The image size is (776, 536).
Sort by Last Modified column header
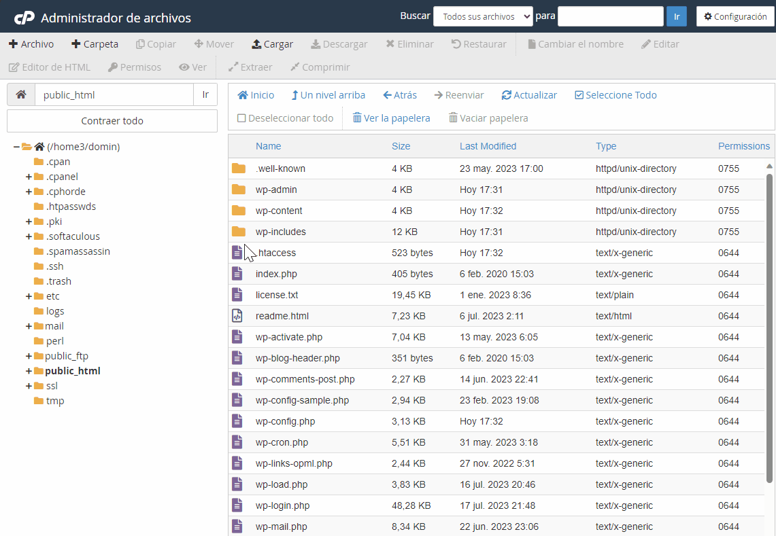pos(488,146)
